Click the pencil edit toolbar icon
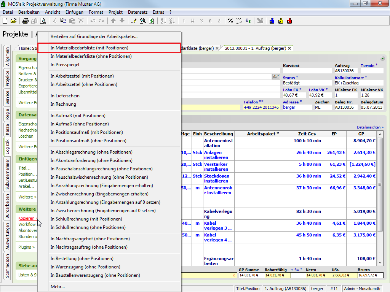The image size is (390, 292). pyautogui.click(x=134, y=21)
